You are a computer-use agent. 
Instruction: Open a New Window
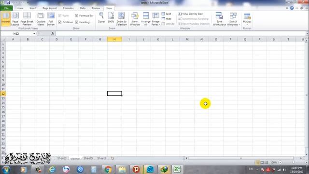(x=135, y=19)
